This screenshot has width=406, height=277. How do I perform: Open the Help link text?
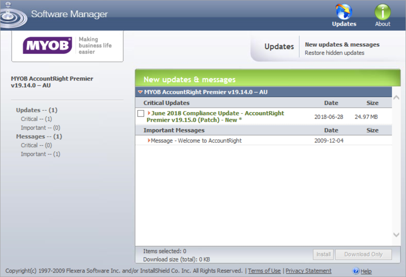pos(366,271)
